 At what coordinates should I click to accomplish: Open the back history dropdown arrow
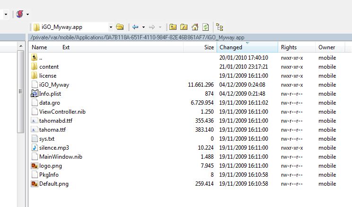142,27
